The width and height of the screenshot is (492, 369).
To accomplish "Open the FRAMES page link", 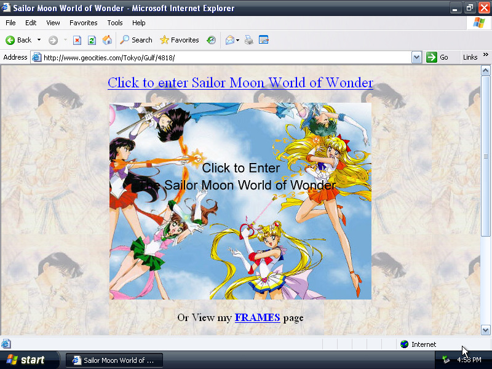I will click(x=257, y=317).
